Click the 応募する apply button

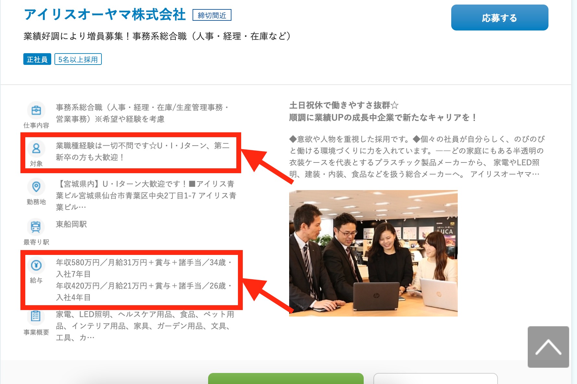[500, 18]
